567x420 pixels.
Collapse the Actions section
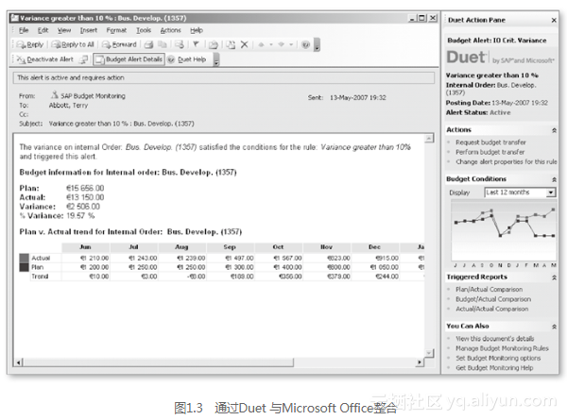point(554,130)
